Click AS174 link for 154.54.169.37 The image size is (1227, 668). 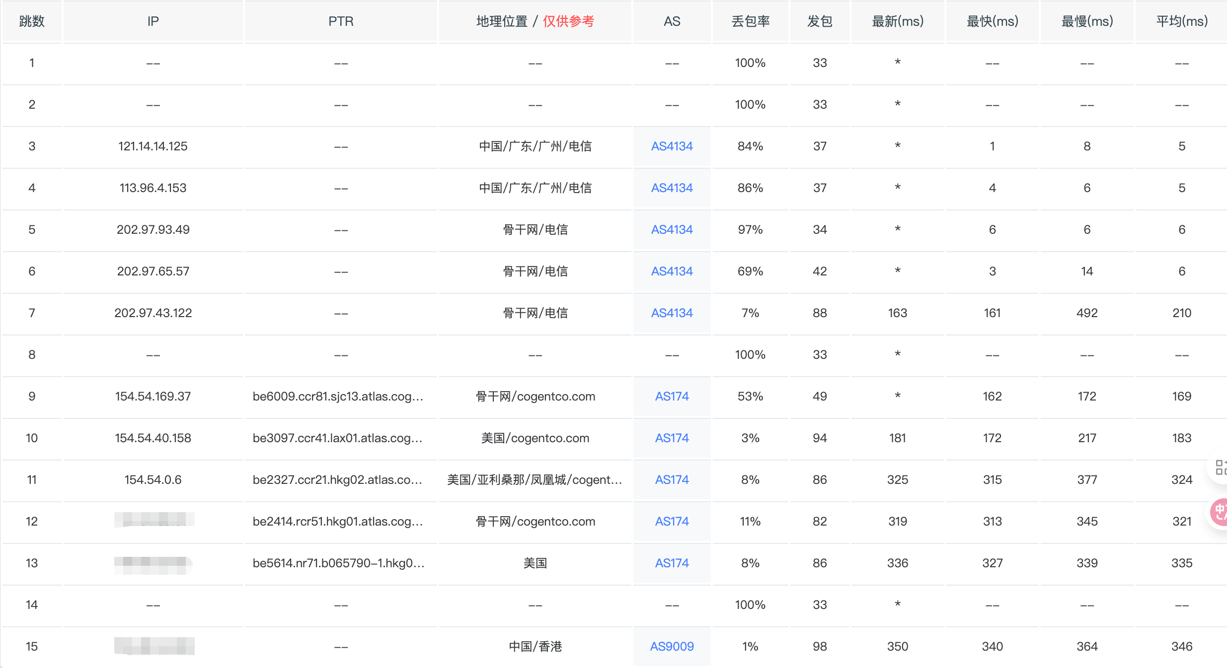point(672,397)
